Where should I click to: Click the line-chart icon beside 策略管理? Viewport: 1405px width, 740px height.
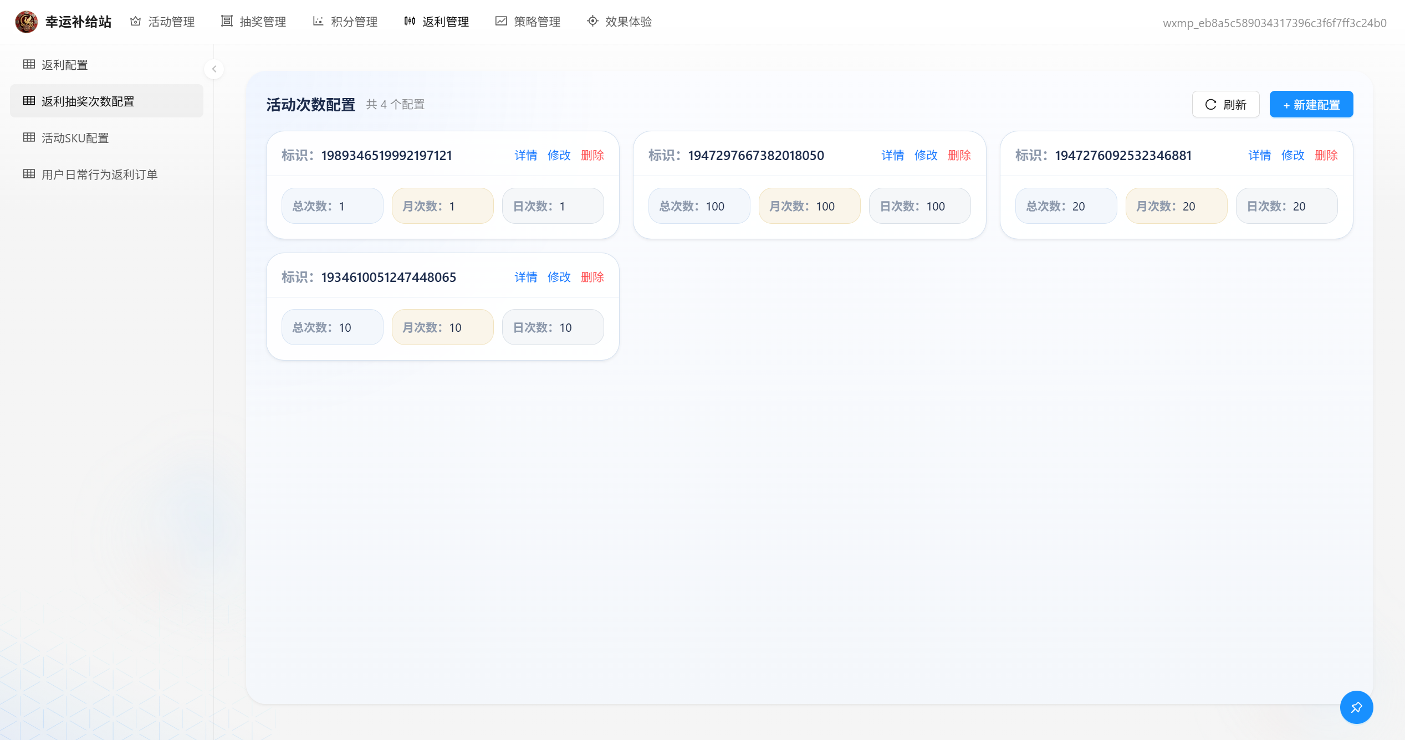(x=501, y=21)
